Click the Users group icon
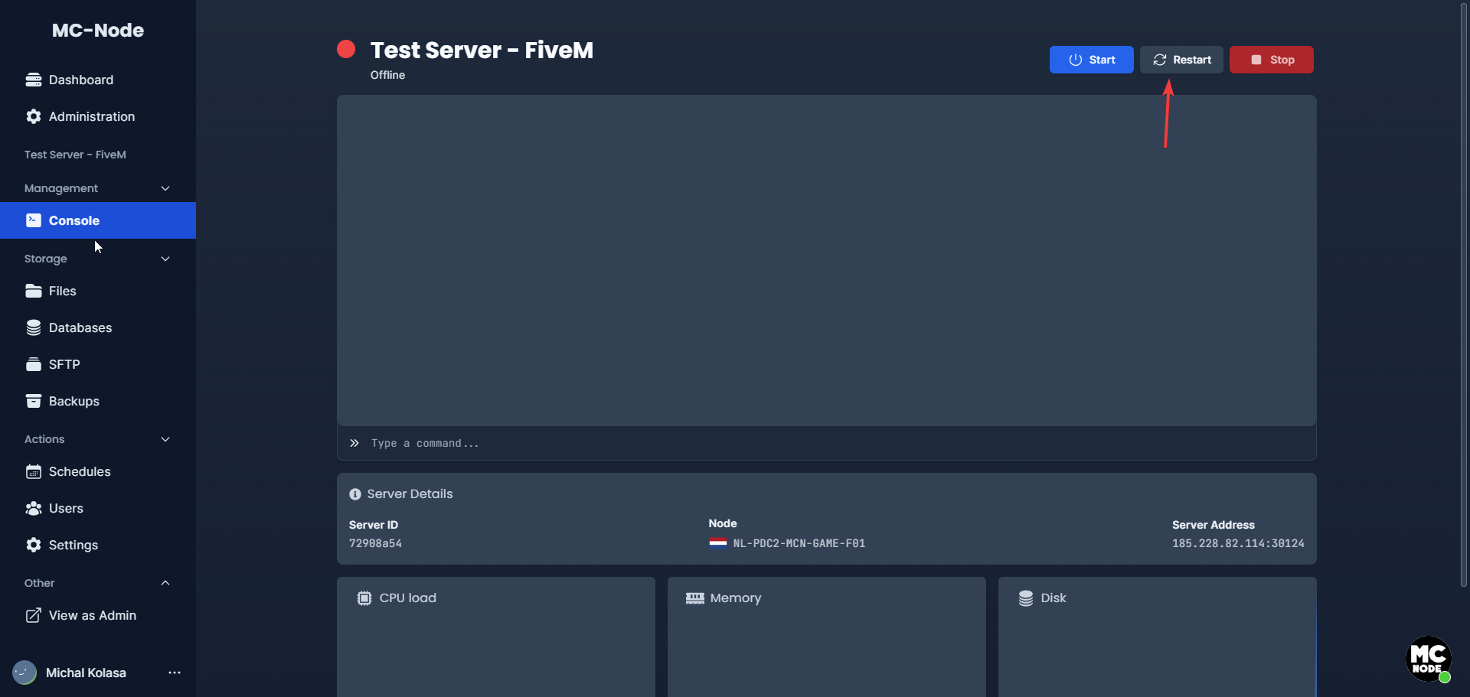The height and width of the screenshot is (697, 1470). pos(34,508)
